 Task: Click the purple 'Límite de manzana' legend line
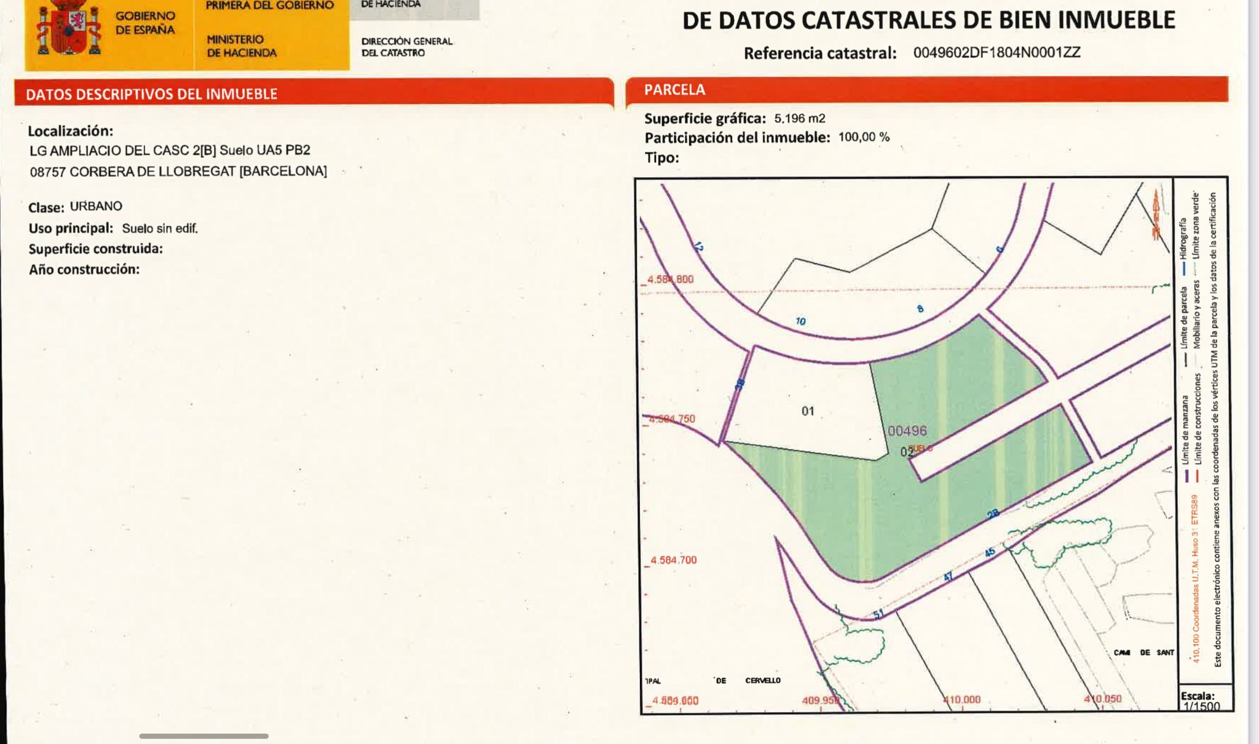click(1187, 476)
